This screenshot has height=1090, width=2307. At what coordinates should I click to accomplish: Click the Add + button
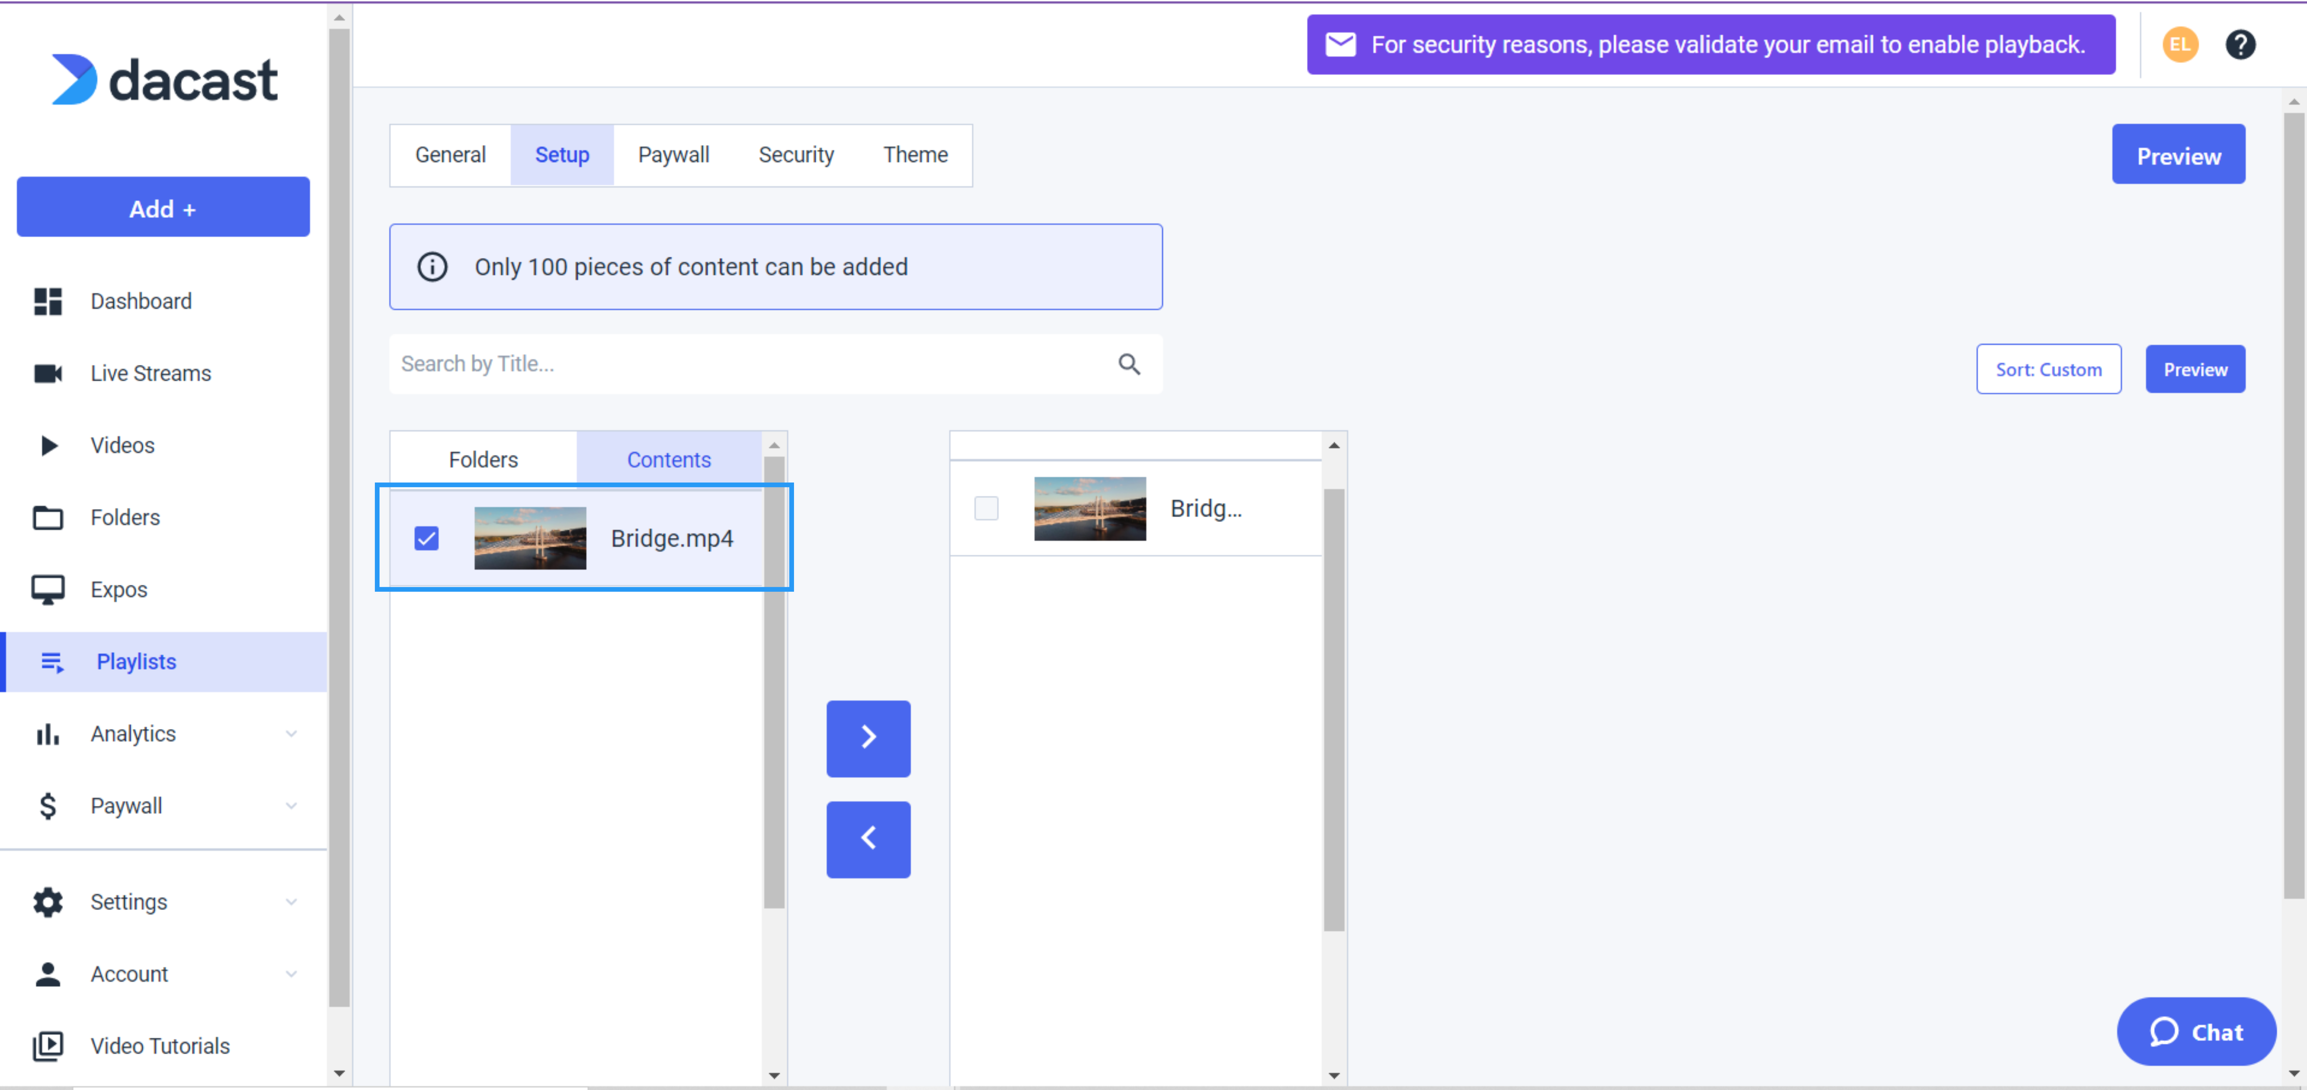163,207
